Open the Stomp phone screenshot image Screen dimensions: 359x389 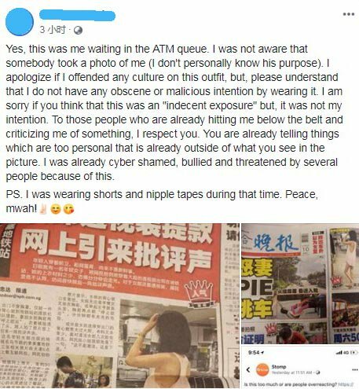(300, 367)
